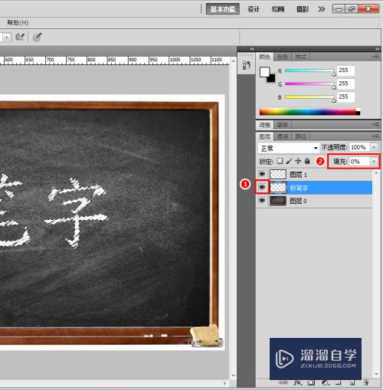Open the fill 填充 slider arrow
Viewport: 383px width, 390px height.
tap(374, 162)
